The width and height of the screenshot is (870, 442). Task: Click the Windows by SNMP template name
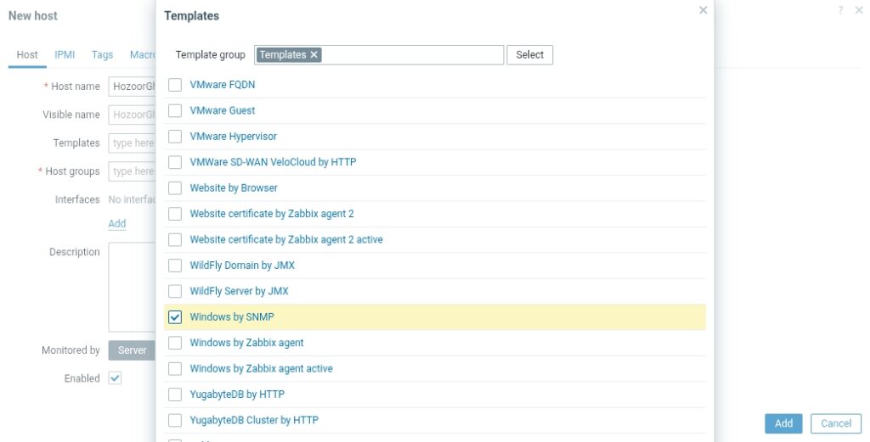click(x=232, y=316)
